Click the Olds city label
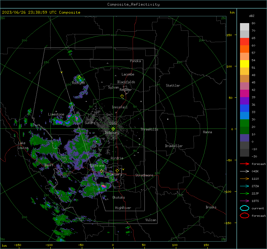Screen dimensions: 267x249 (113, 123)
